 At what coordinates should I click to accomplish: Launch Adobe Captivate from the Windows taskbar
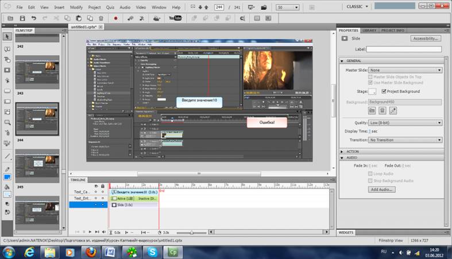click(172, 252)
